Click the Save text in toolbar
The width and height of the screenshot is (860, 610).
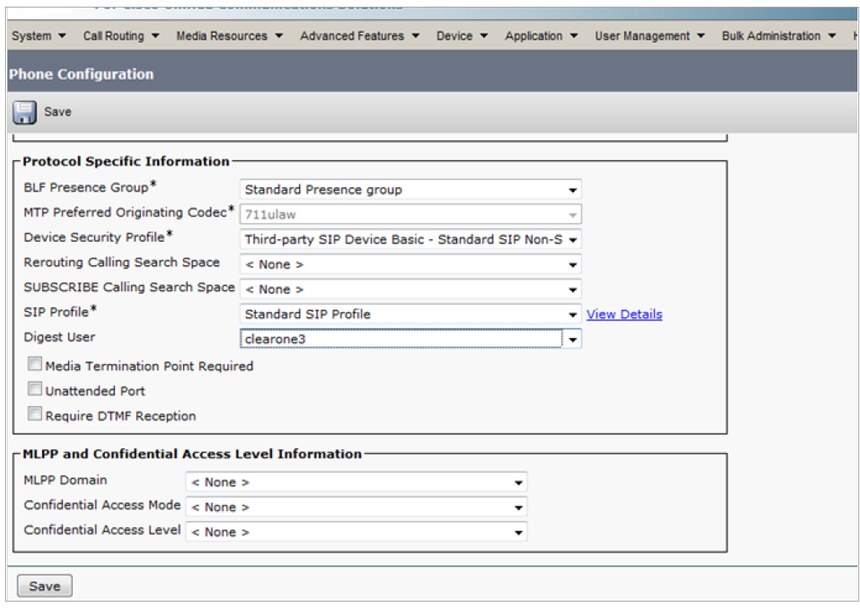click(58, 112)
